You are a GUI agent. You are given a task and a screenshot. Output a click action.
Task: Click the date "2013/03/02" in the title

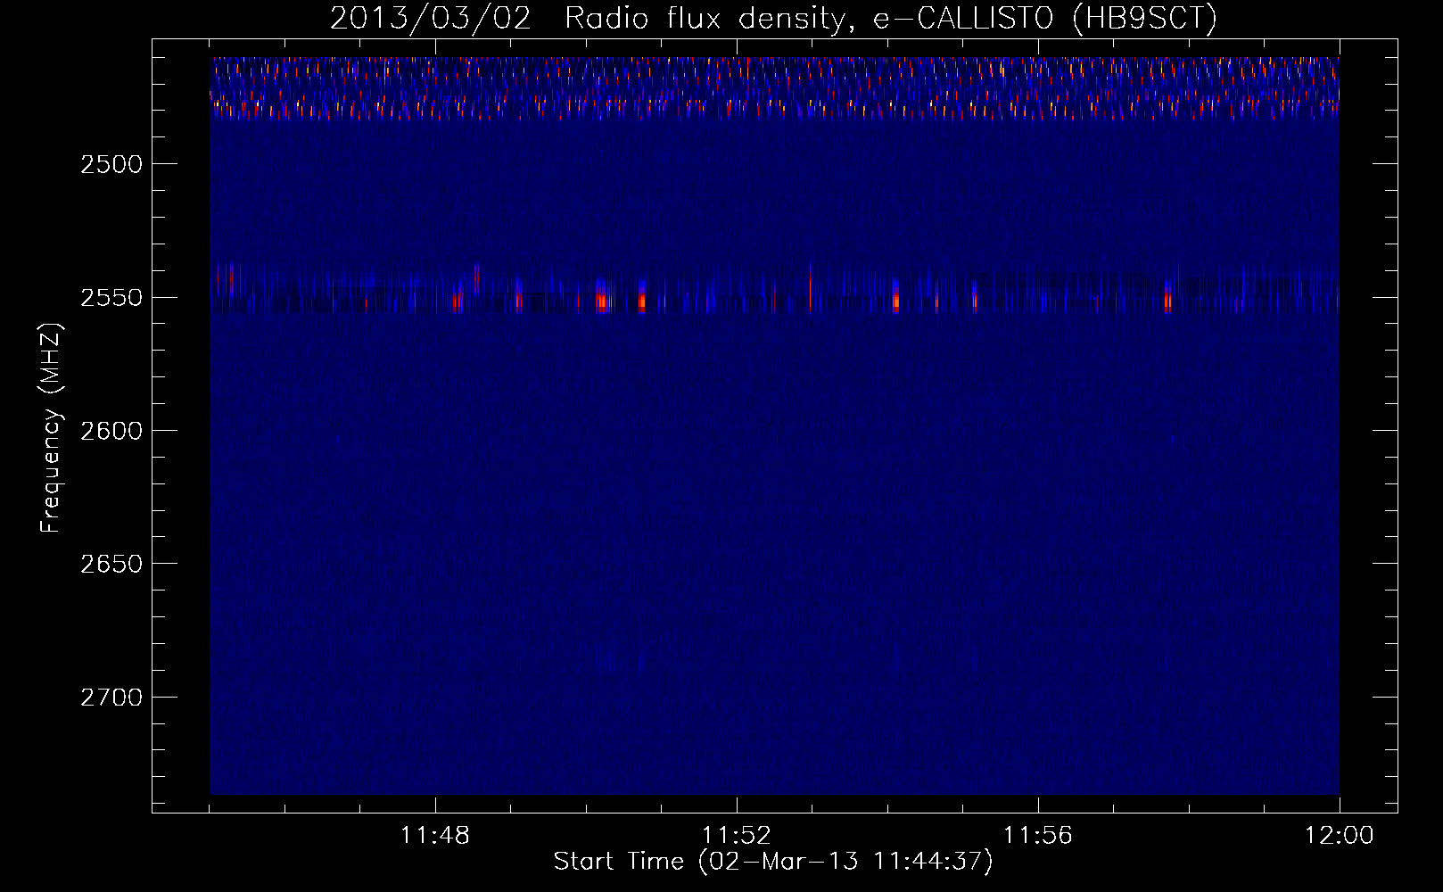430,18
